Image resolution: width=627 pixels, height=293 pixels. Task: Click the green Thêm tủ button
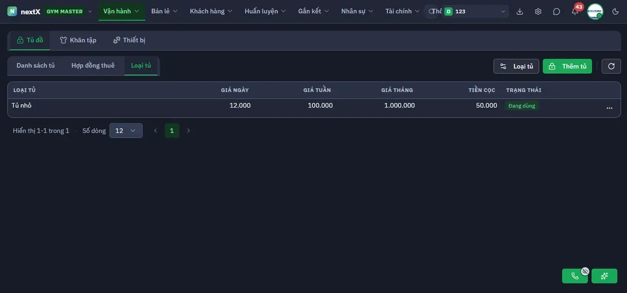pos(567,66)
